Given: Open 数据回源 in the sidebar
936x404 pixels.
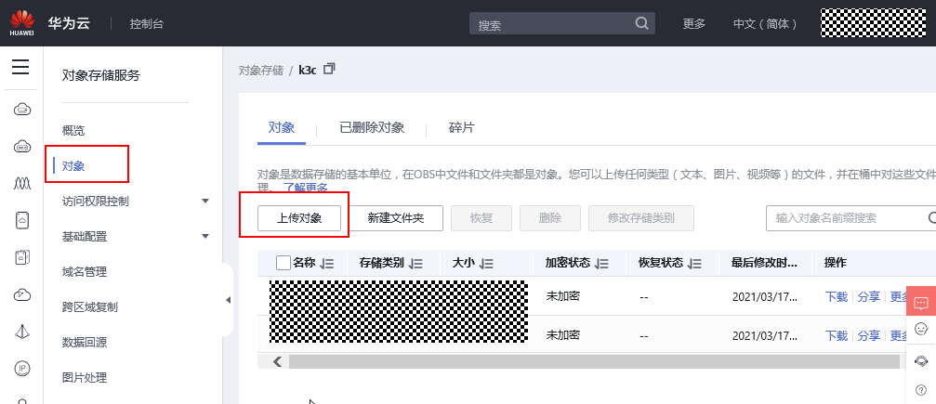Looking at the screenshot, I should pos(85,343).
